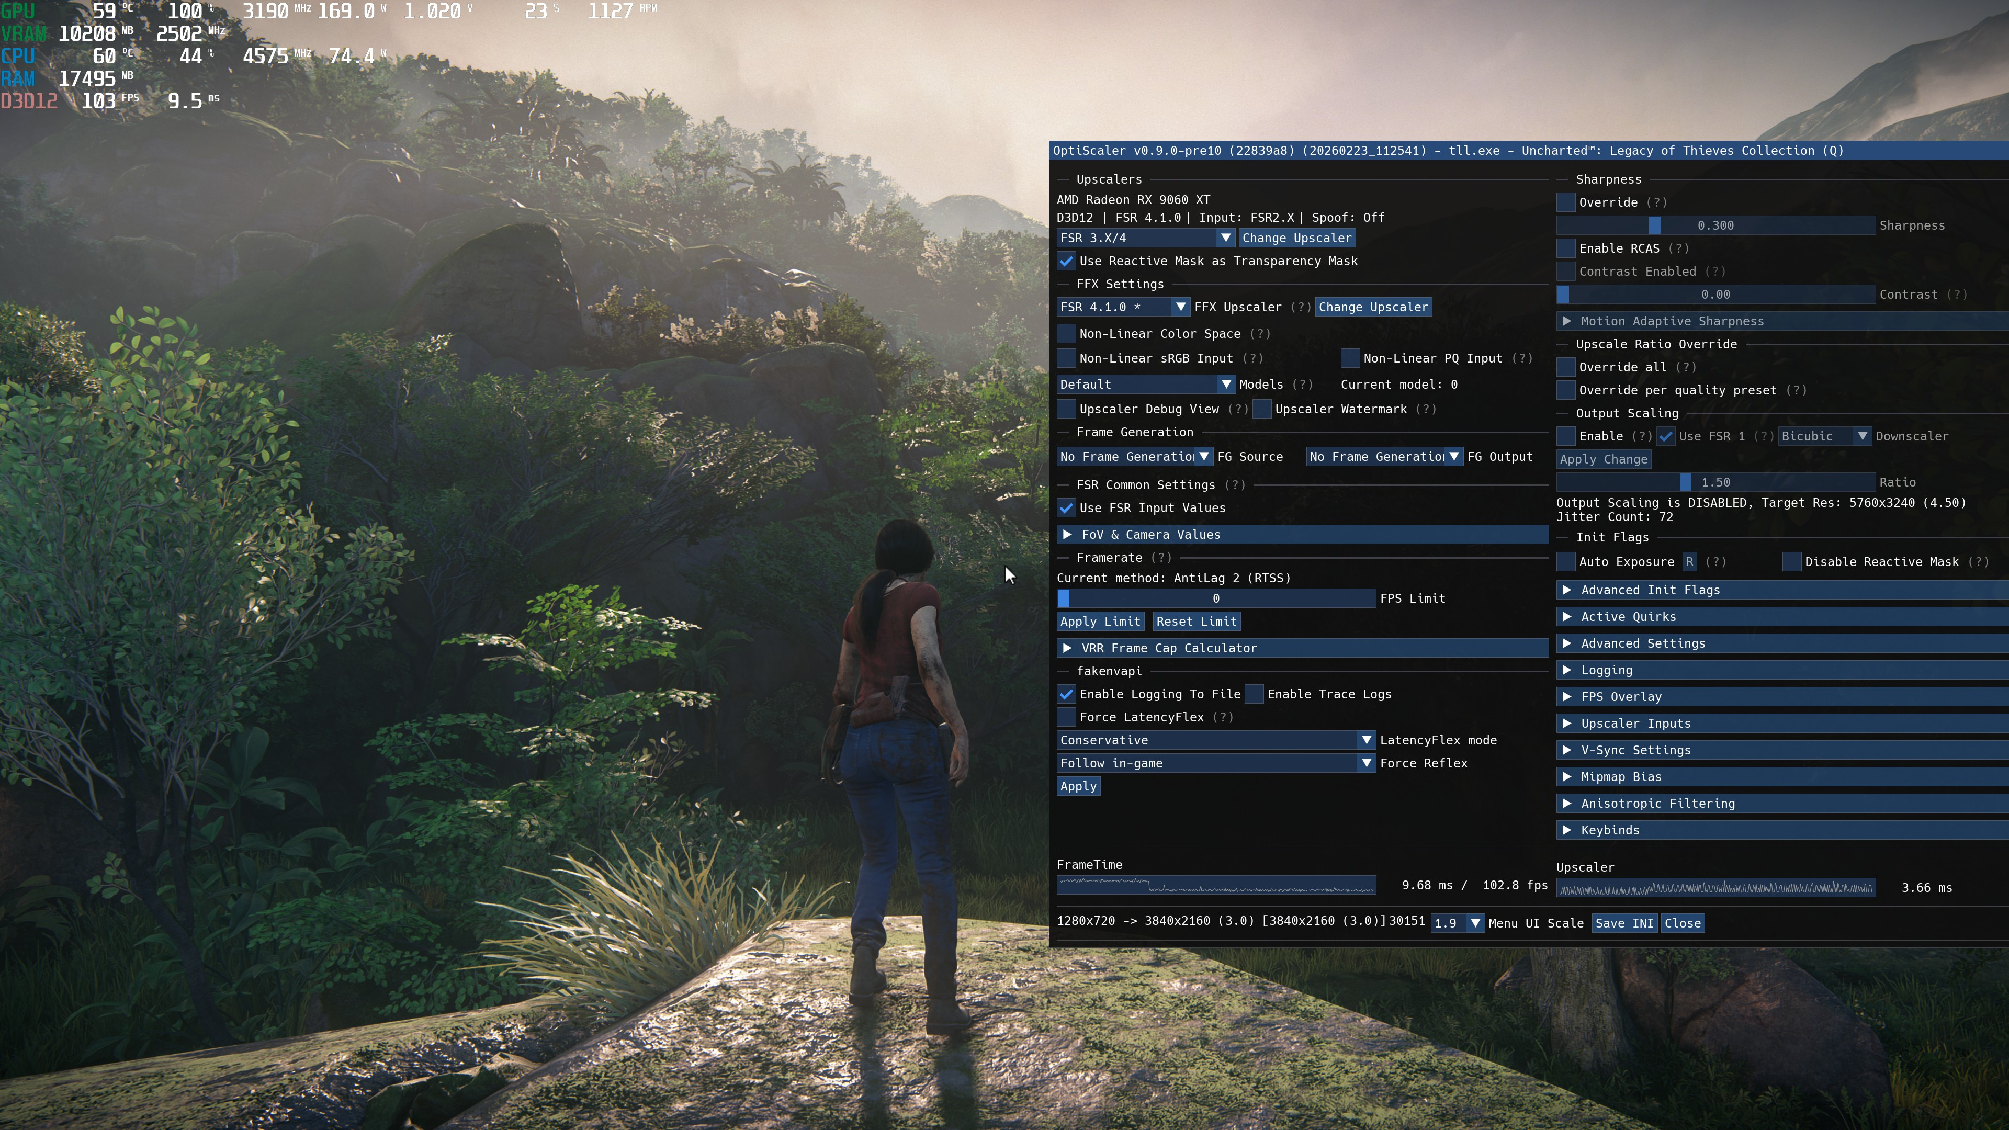Enable Auto Exposure init flag
Image resolution: width=2009 pixels, height=1130 pixels.
[1566, 562]
